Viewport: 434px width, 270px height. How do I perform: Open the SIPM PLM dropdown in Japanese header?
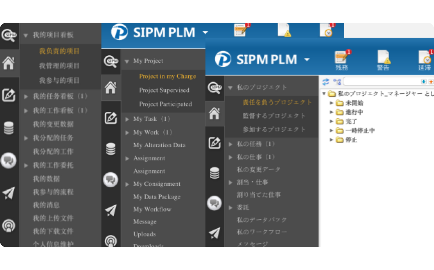307,59
